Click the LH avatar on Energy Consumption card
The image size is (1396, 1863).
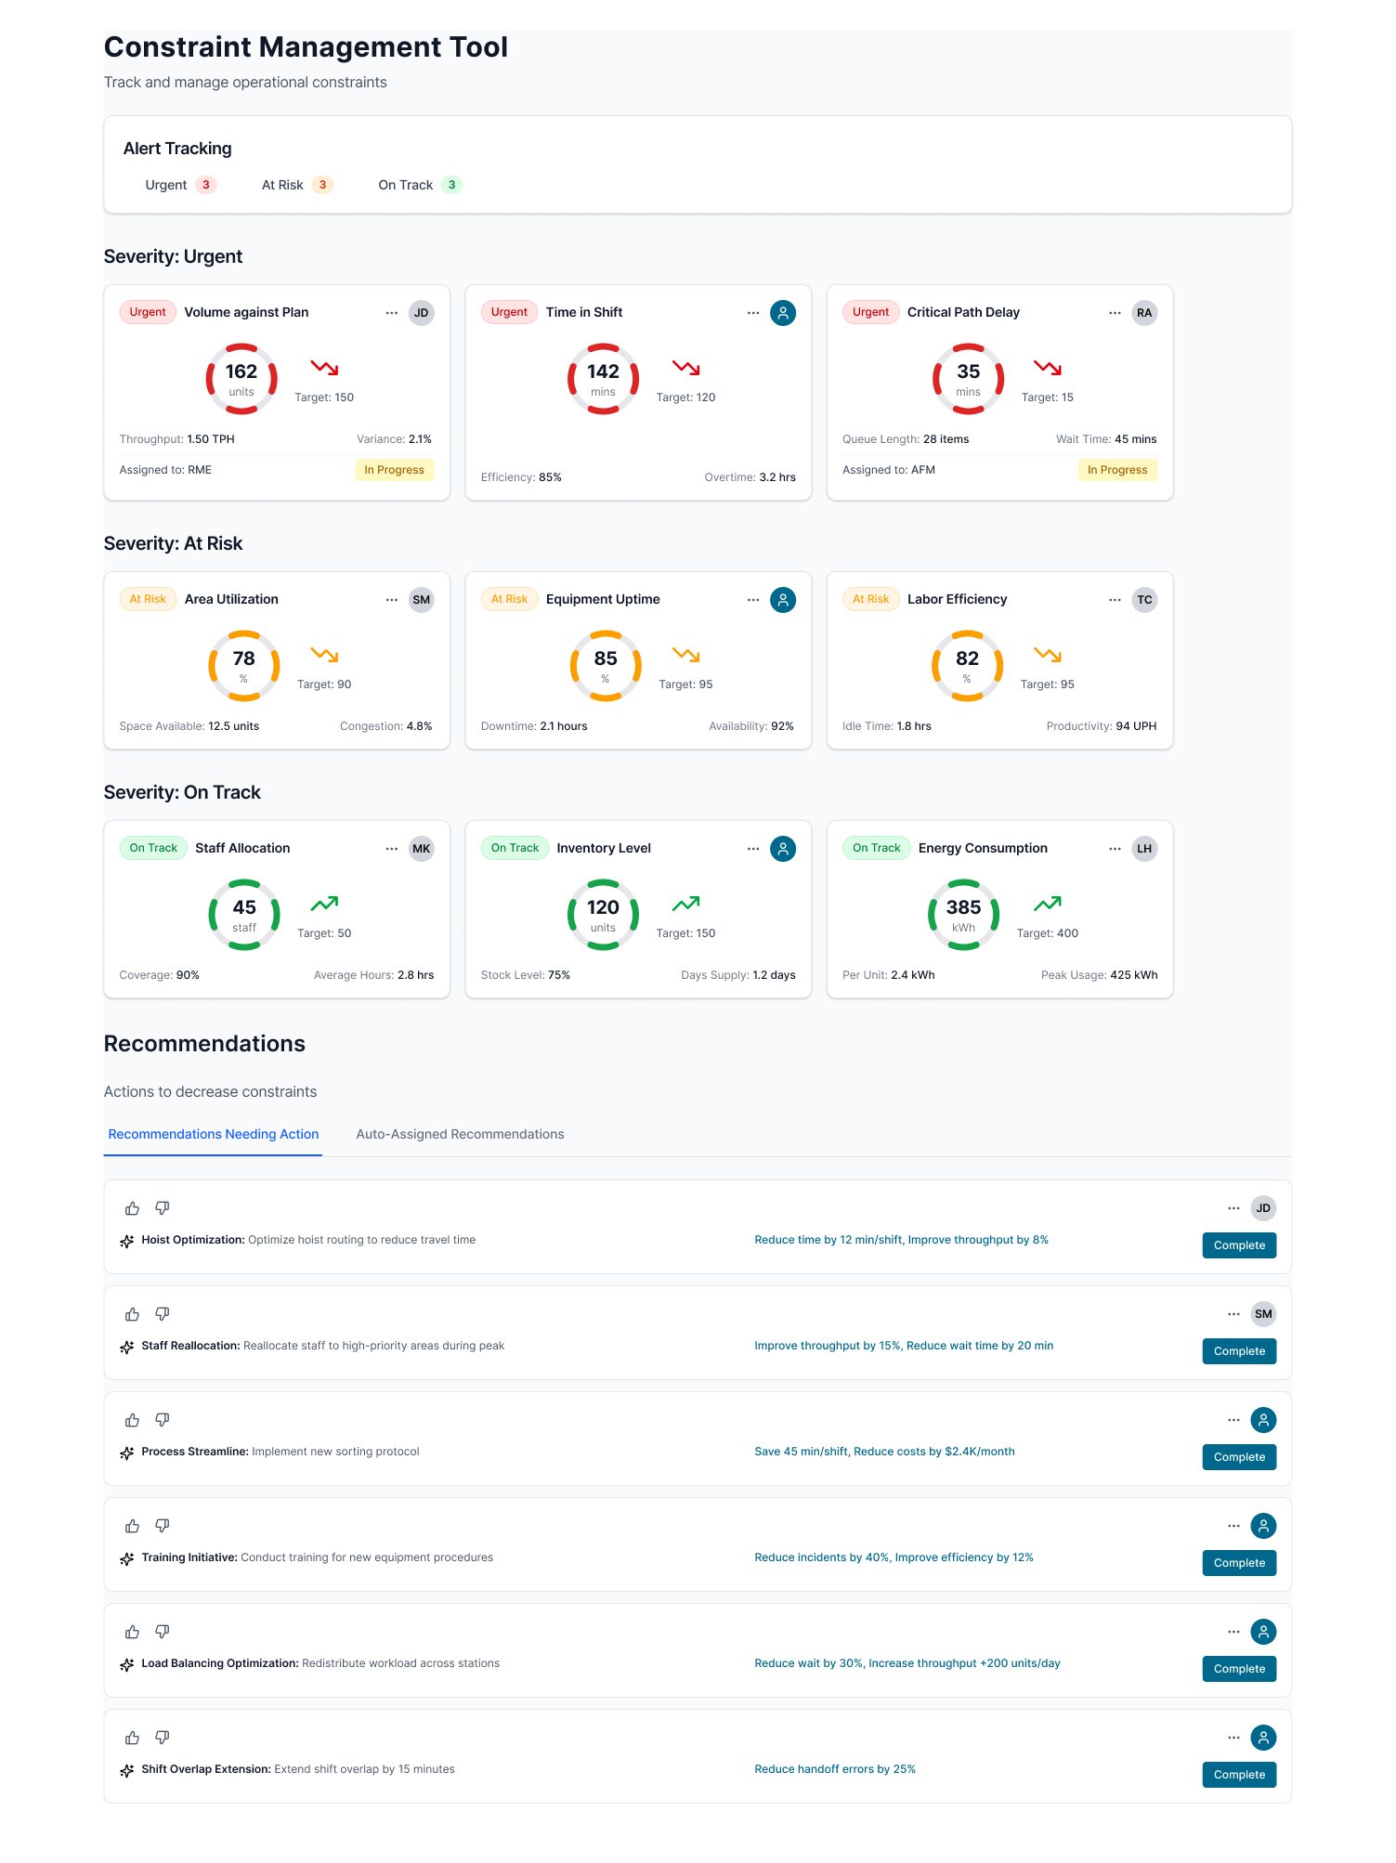[1144, 849]
